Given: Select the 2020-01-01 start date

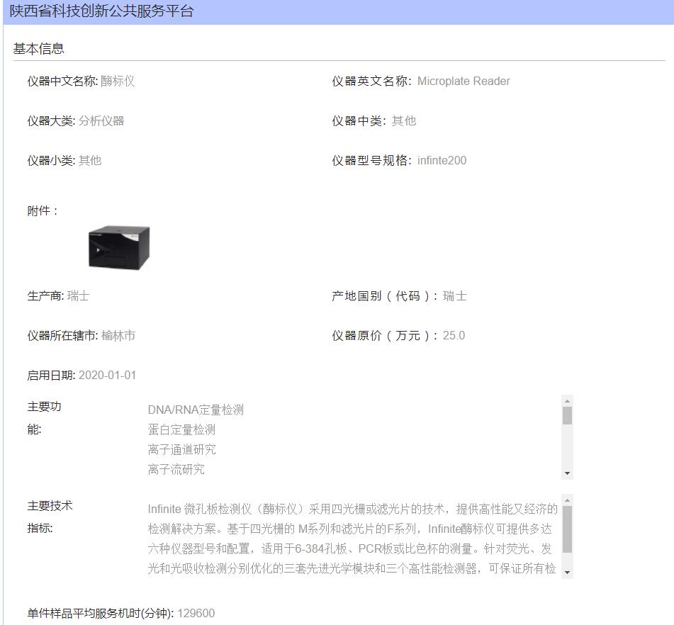Looking at the screenshot, I should [107, 376].
